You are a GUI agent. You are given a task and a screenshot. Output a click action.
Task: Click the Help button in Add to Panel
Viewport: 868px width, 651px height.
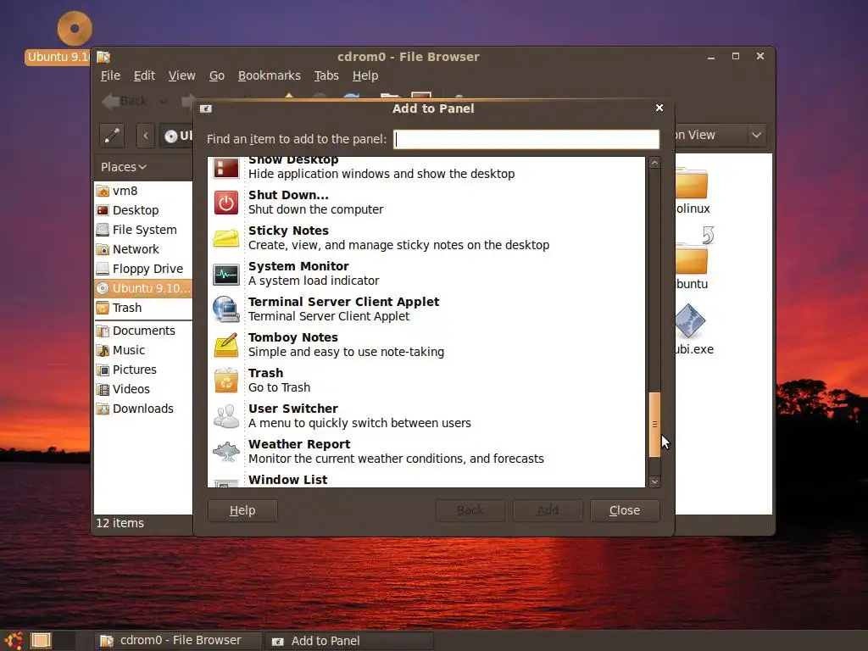(x=242, y=510)
